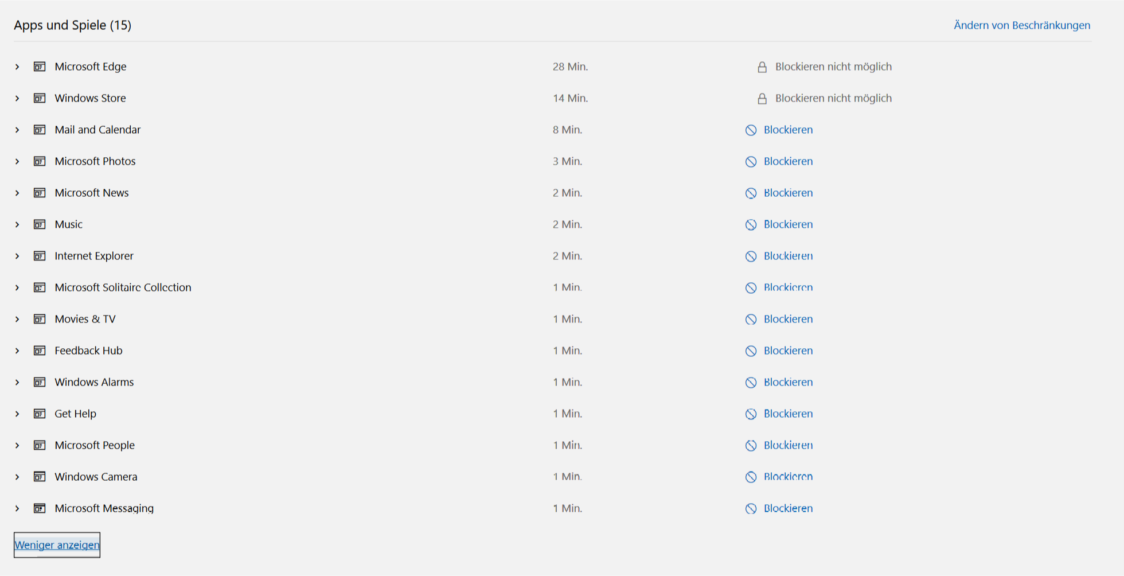Expand the Movies & TV row chevron

tap(17, 319)
